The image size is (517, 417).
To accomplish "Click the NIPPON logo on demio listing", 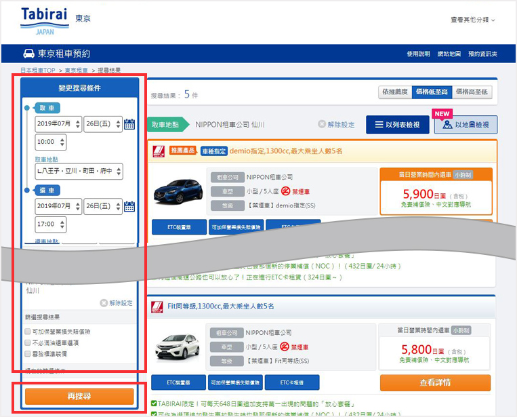I will [159, 151].
